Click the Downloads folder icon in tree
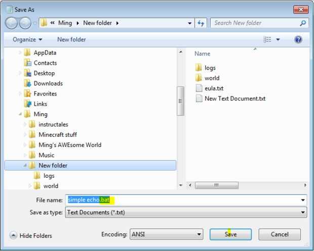Image resolution: width=314 pixels, height=251 pixels. point(27,83)
